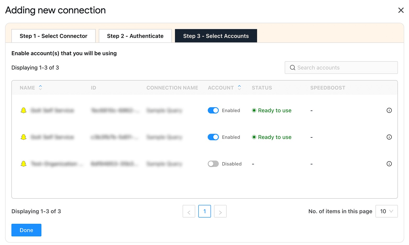409x245 pixels.
Task: Click the Done button
Action: click(26, 230)
